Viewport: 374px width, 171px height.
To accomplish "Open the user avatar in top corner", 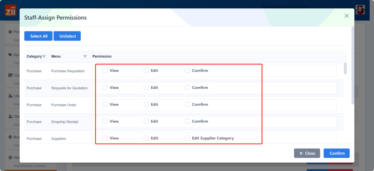I will coord(360,10).
